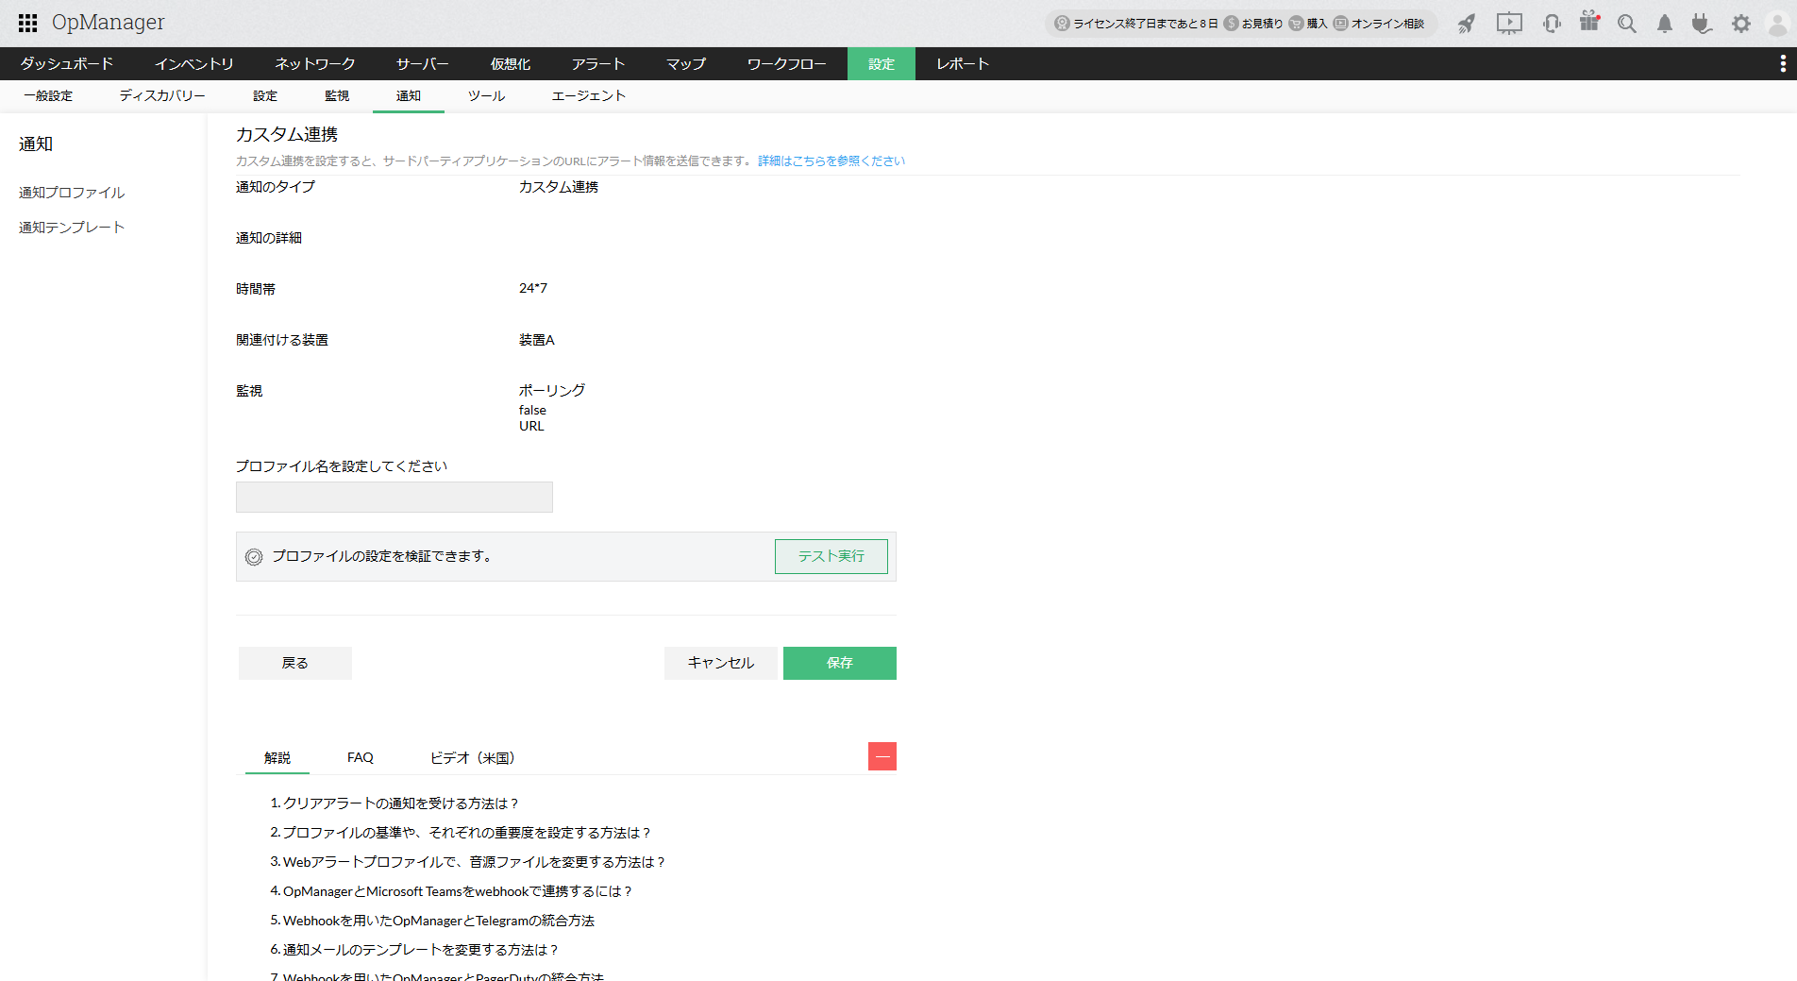The width and height of the screenshot is (1797, 981).
Task: Switch to the ディスカバリー sub-tab
Action: (x=162, y=95)
